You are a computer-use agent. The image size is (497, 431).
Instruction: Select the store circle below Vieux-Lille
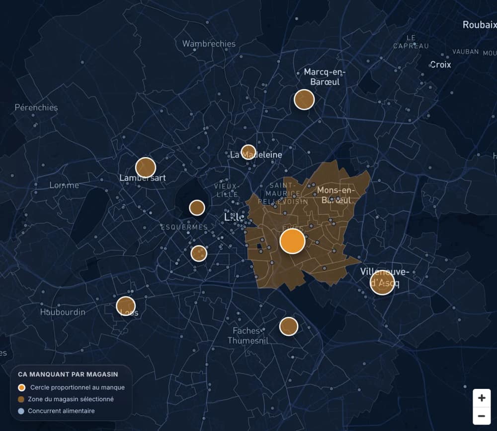coord(197,208)
